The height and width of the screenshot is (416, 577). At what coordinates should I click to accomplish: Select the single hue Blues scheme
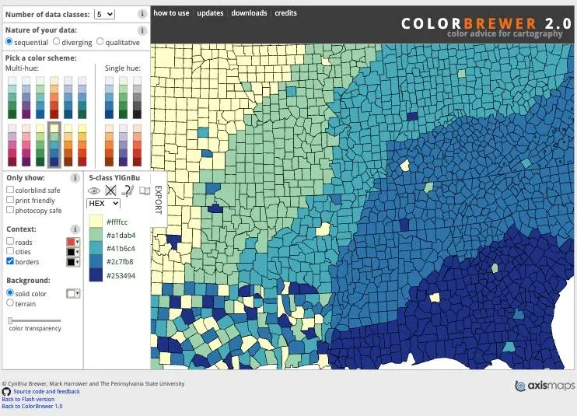tap(110, 97)
